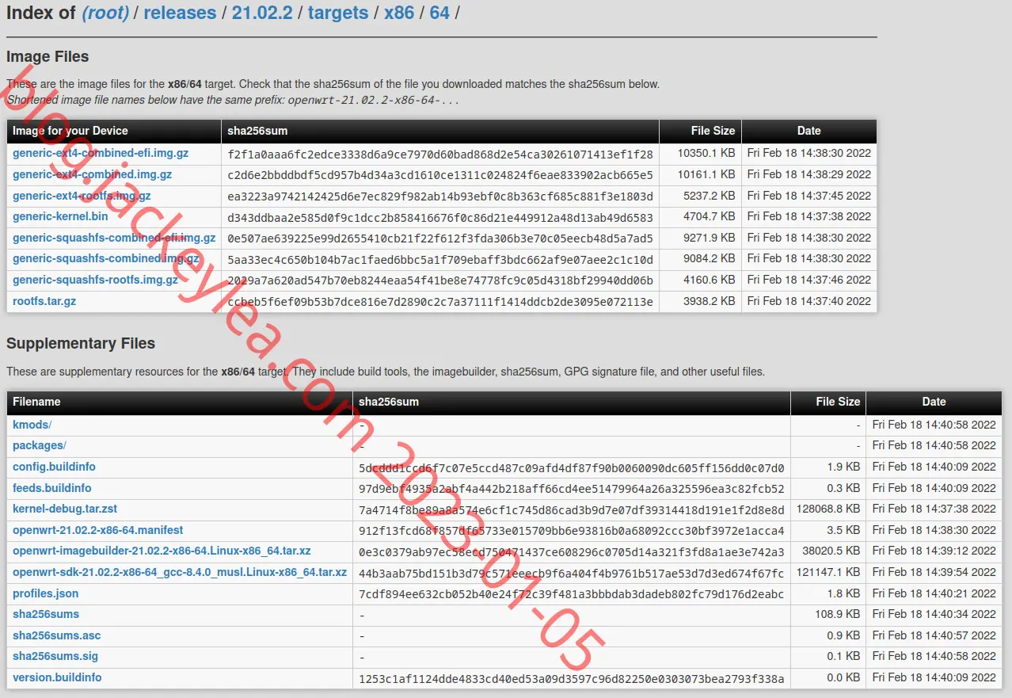Open openwrt-21.02.2-x86-64.manifest
This screenshot has height=698, width=1012.
tap(98, 530)
